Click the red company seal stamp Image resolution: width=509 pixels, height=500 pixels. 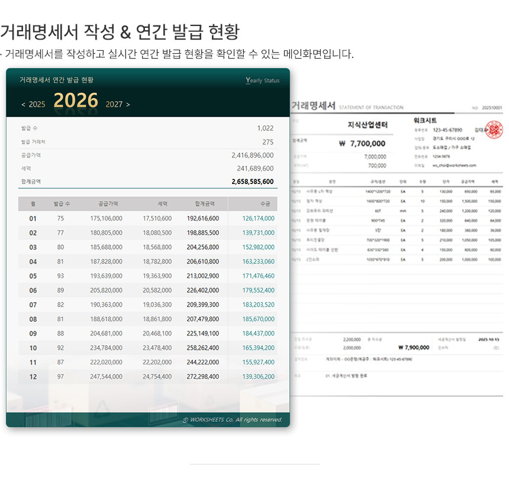pyautogui.click(x=494, y=129)
